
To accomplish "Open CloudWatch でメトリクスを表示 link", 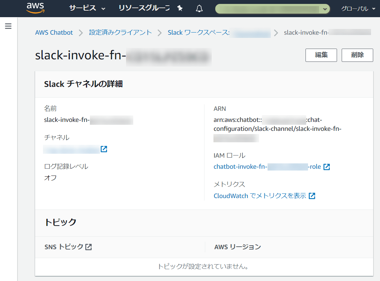I will pos(260,196).
